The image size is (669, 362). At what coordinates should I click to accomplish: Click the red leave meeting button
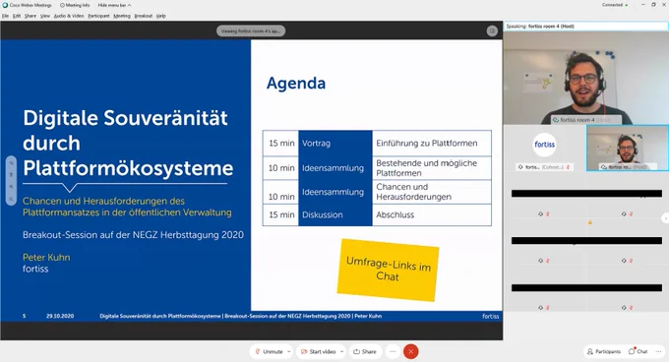pyautogui.click(x=411, y=352)
